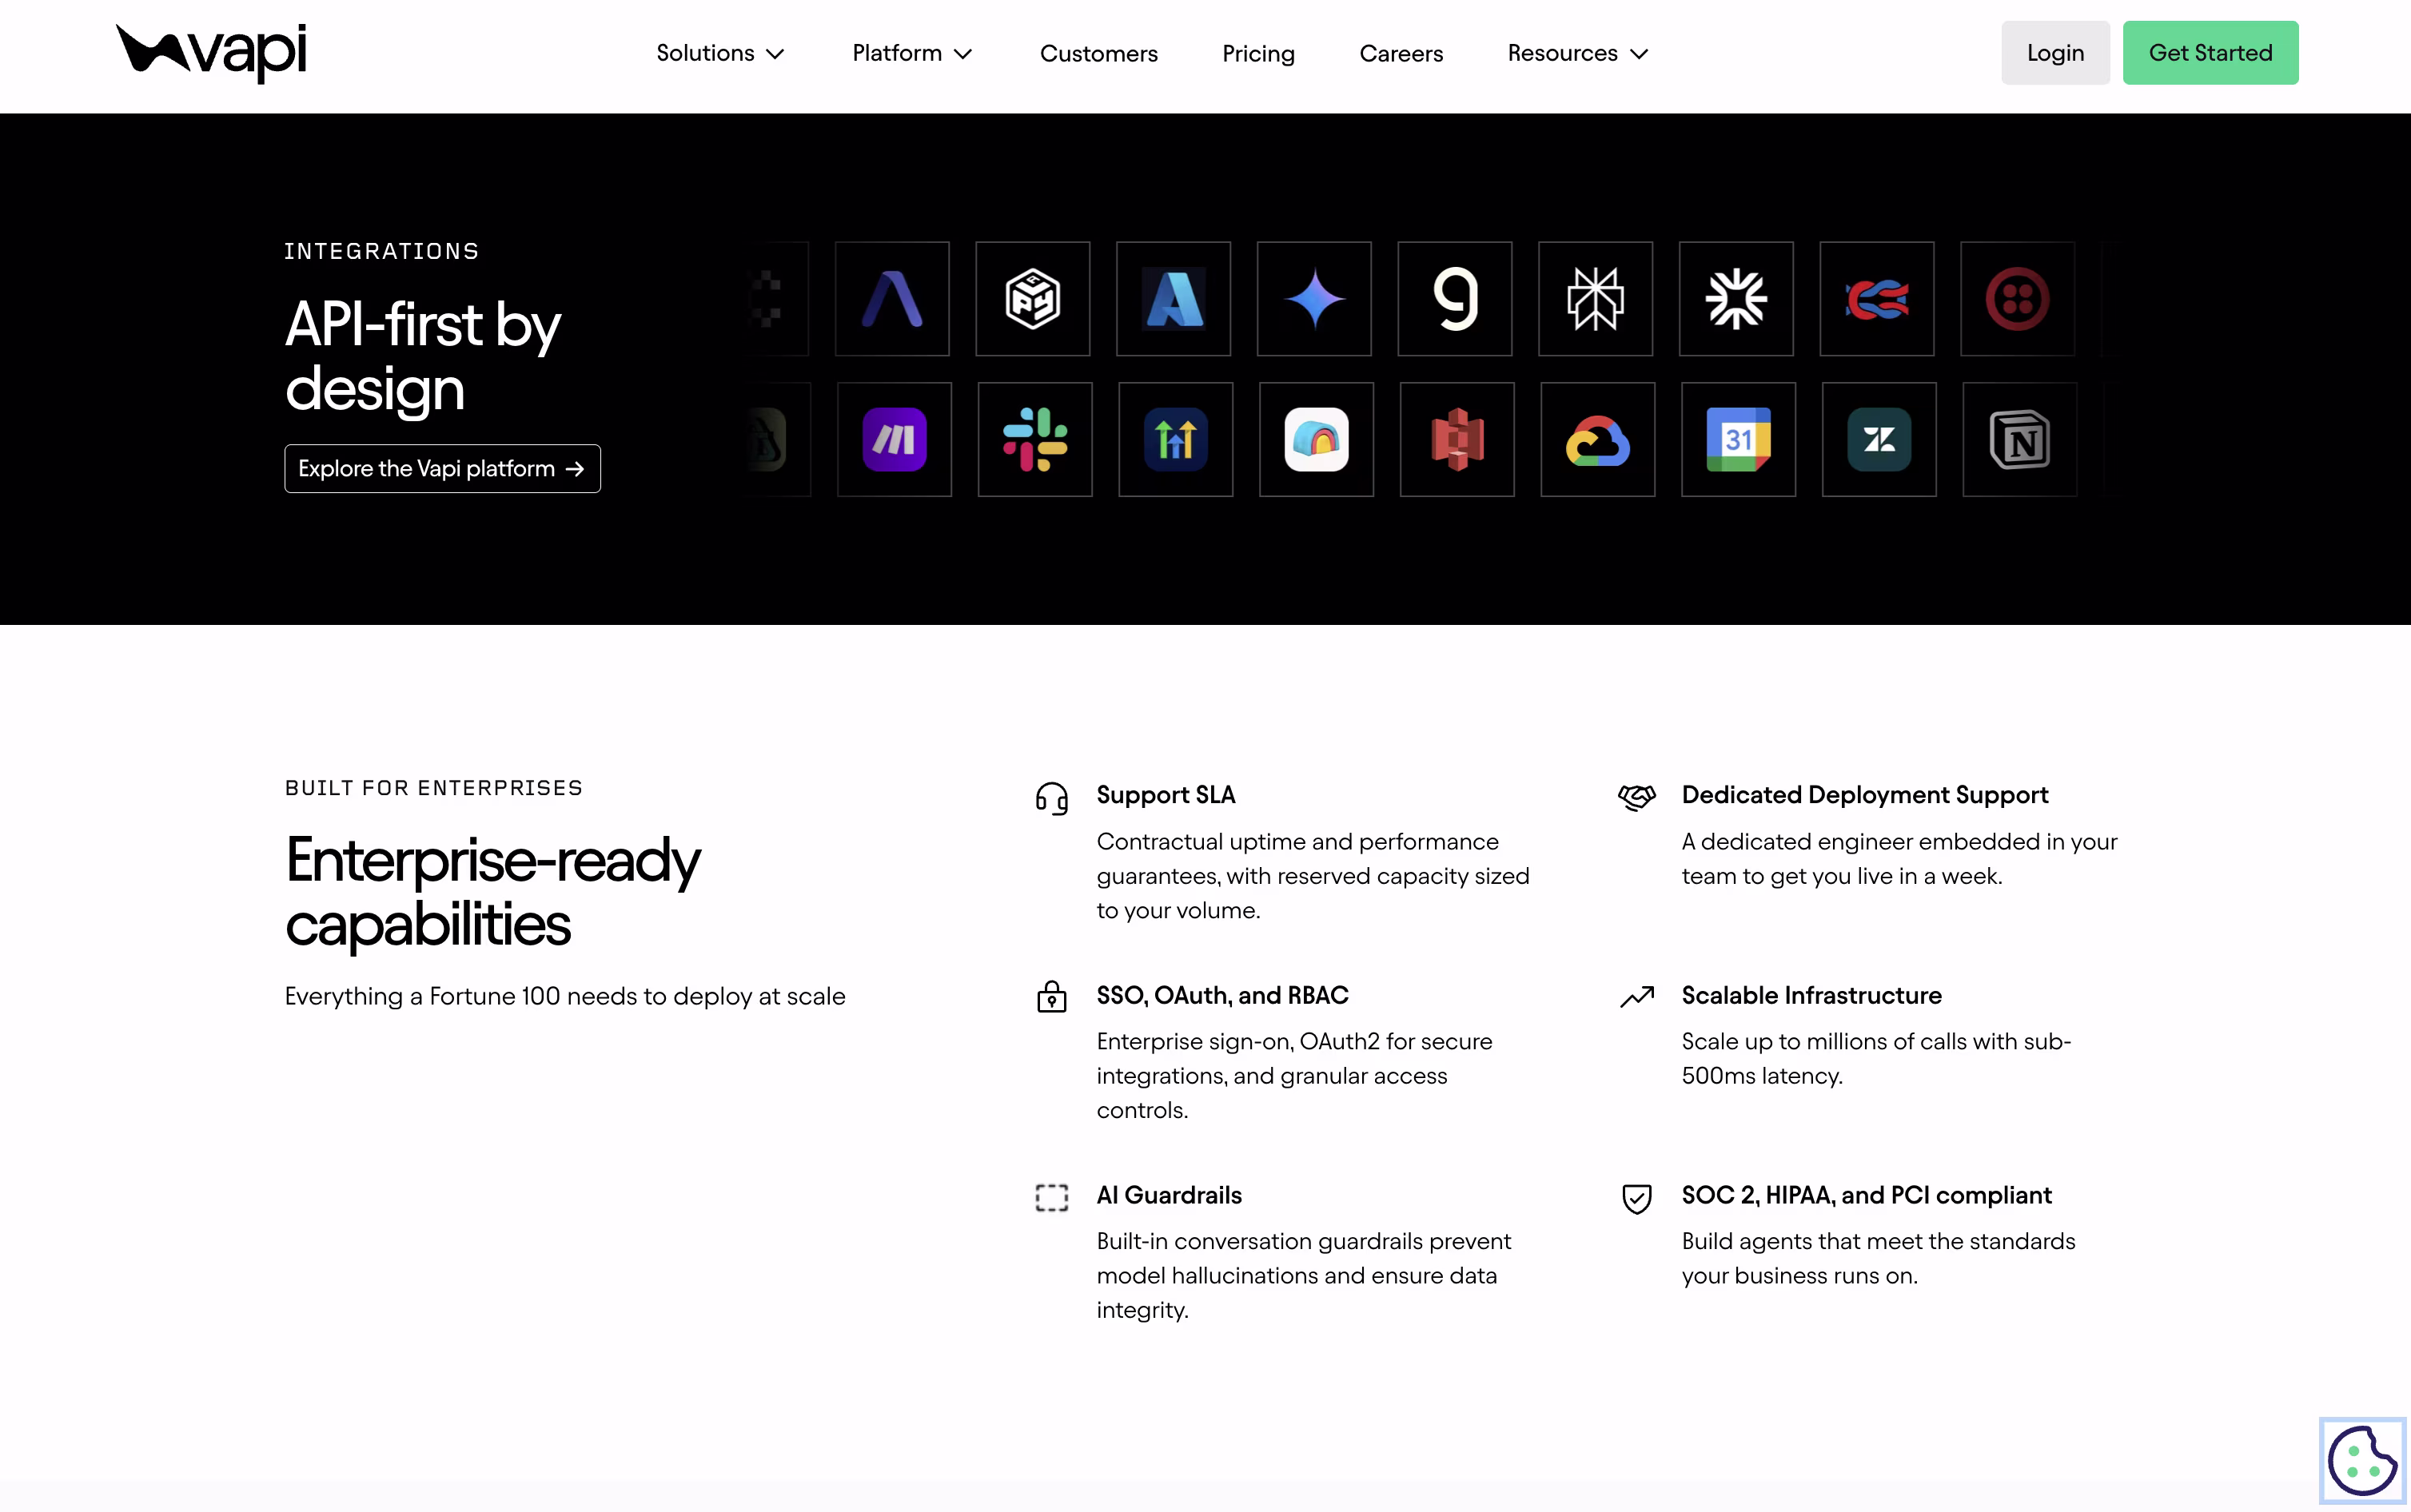Click the conversation guardrails description text
The image size is (2411, 1512).
tap(1304, 1276)
